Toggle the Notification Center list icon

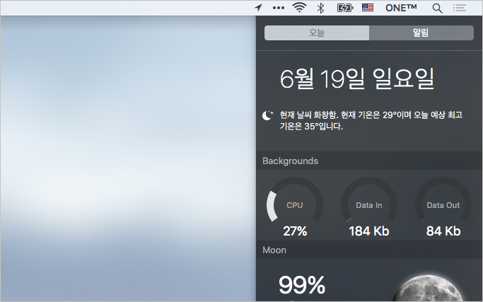(x=460, y=8)
